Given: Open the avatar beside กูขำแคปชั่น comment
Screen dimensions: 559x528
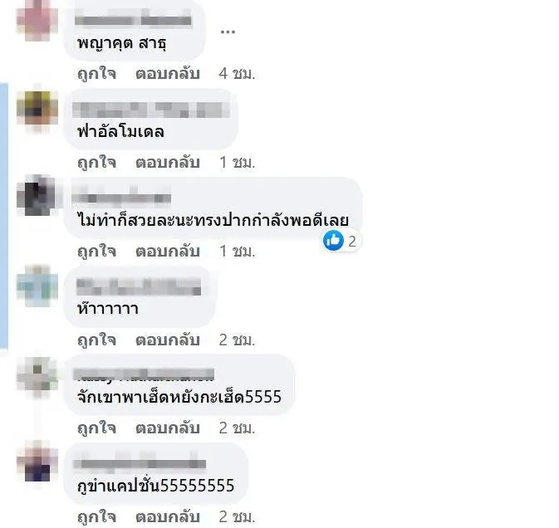Looking at the screenshot, I should [x=37, y=462].
